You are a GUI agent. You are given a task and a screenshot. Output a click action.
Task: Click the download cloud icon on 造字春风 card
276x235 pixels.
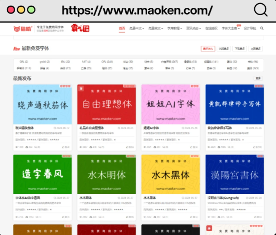27,217
